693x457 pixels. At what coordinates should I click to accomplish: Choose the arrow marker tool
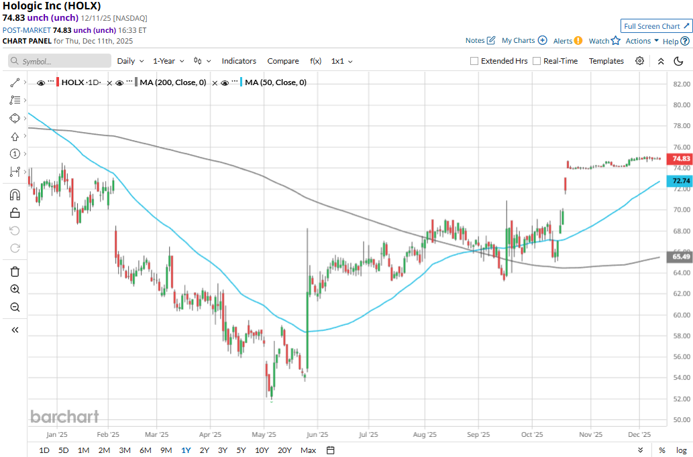point(15,137)
